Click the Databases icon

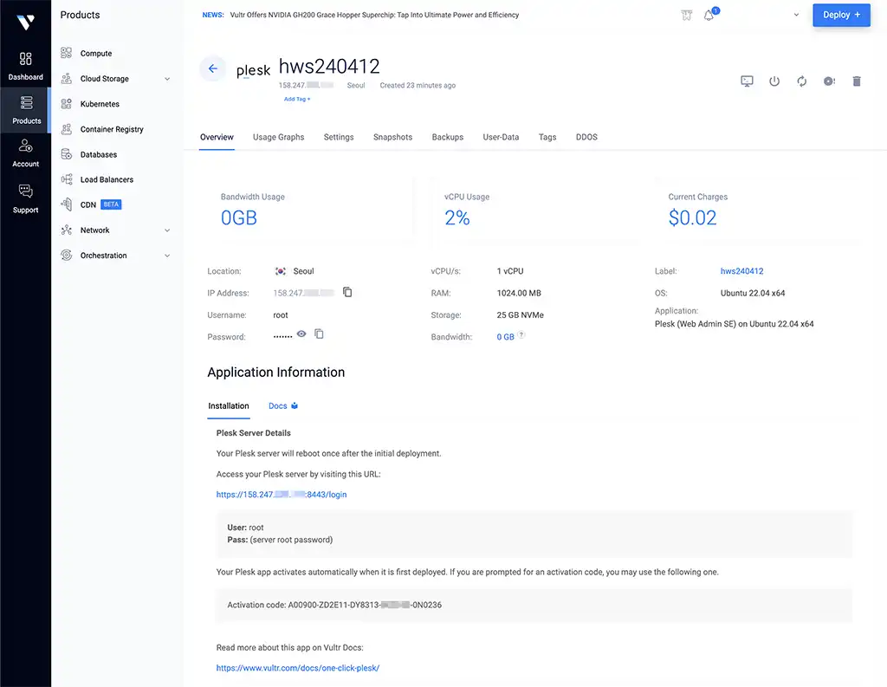67,154
